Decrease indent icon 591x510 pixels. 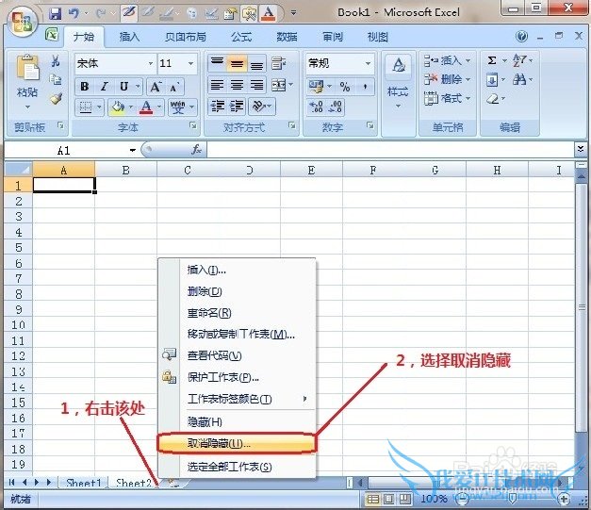click(x=218, y=107)
